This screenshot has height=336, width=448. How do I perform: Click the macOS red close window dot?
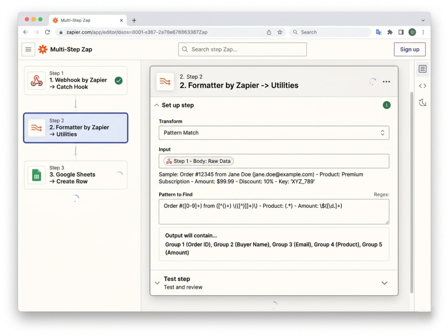pos(27,19)
